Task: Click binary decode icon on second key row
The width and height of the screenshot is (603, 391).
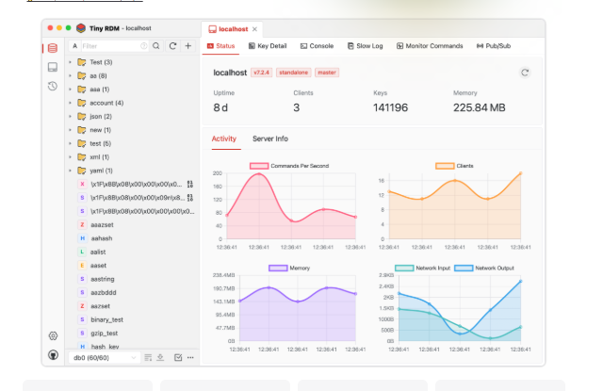Action: (x=190, y=198)
